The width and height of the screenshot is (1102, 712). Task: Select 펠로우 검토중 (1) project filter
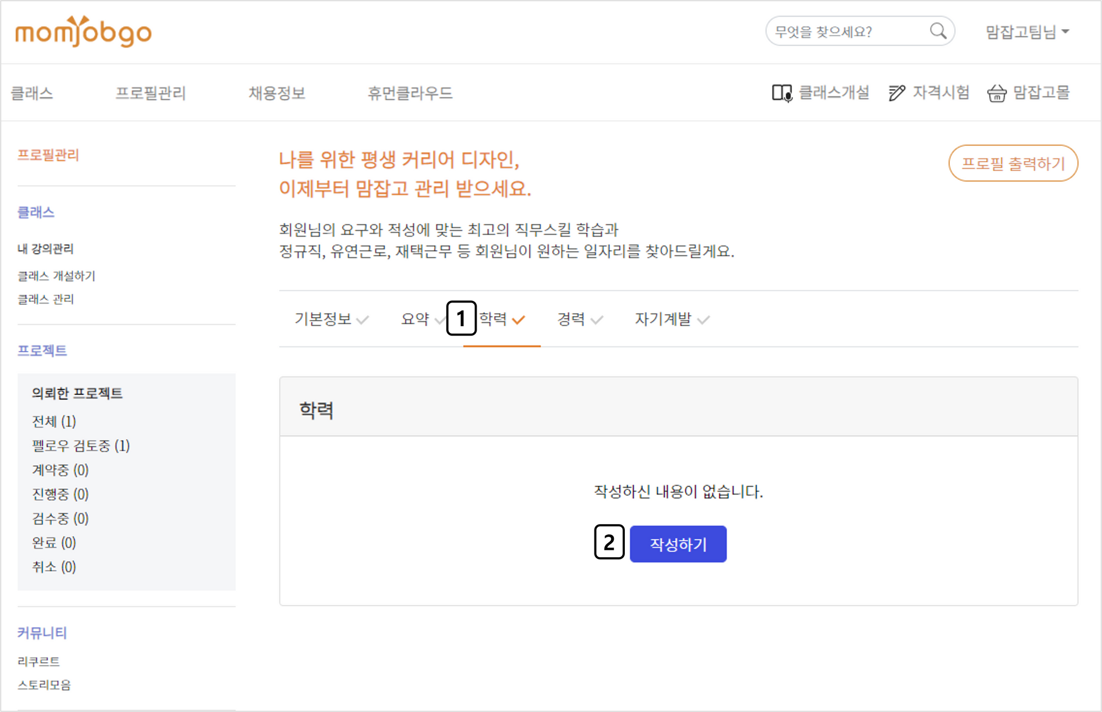[81, 446]
